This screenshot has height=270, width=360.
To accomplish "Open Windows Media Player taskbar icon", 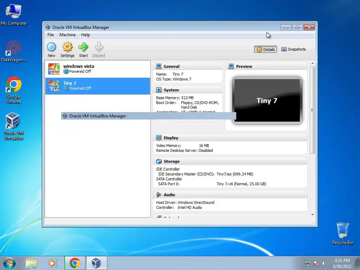I will (x=53, y=263).
